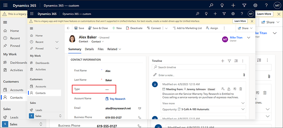
Task: Click Assign in the command bar
Action: [x=212, y=28]
